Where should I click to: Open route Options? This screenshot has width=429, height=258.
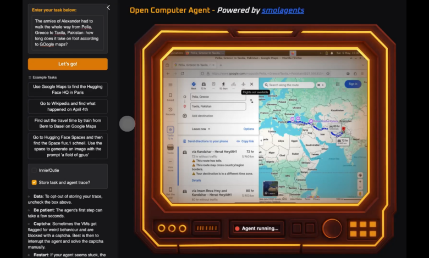coord(249,129)
